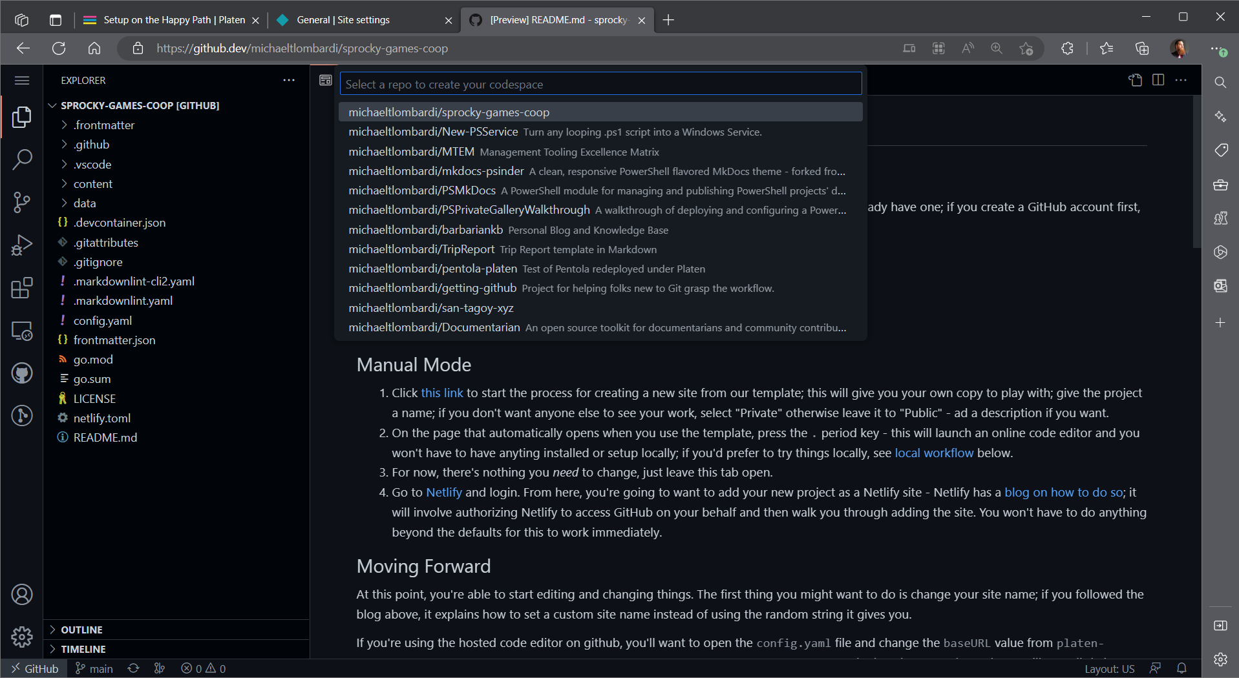This screenshot has width=1239, height=678.
Task: Open the Search view in activity bar
Action: pyautogui.click(x=22, y=159)
